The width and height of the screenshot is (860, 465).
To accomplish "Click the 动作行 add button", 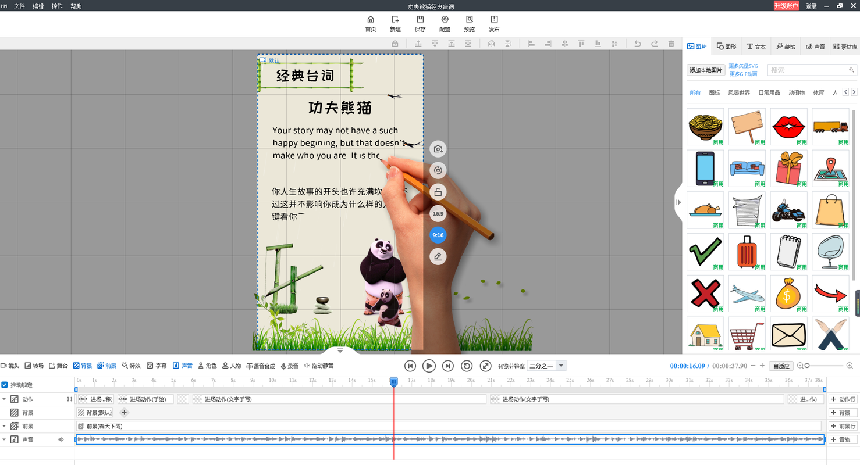I will click(843, 399).
